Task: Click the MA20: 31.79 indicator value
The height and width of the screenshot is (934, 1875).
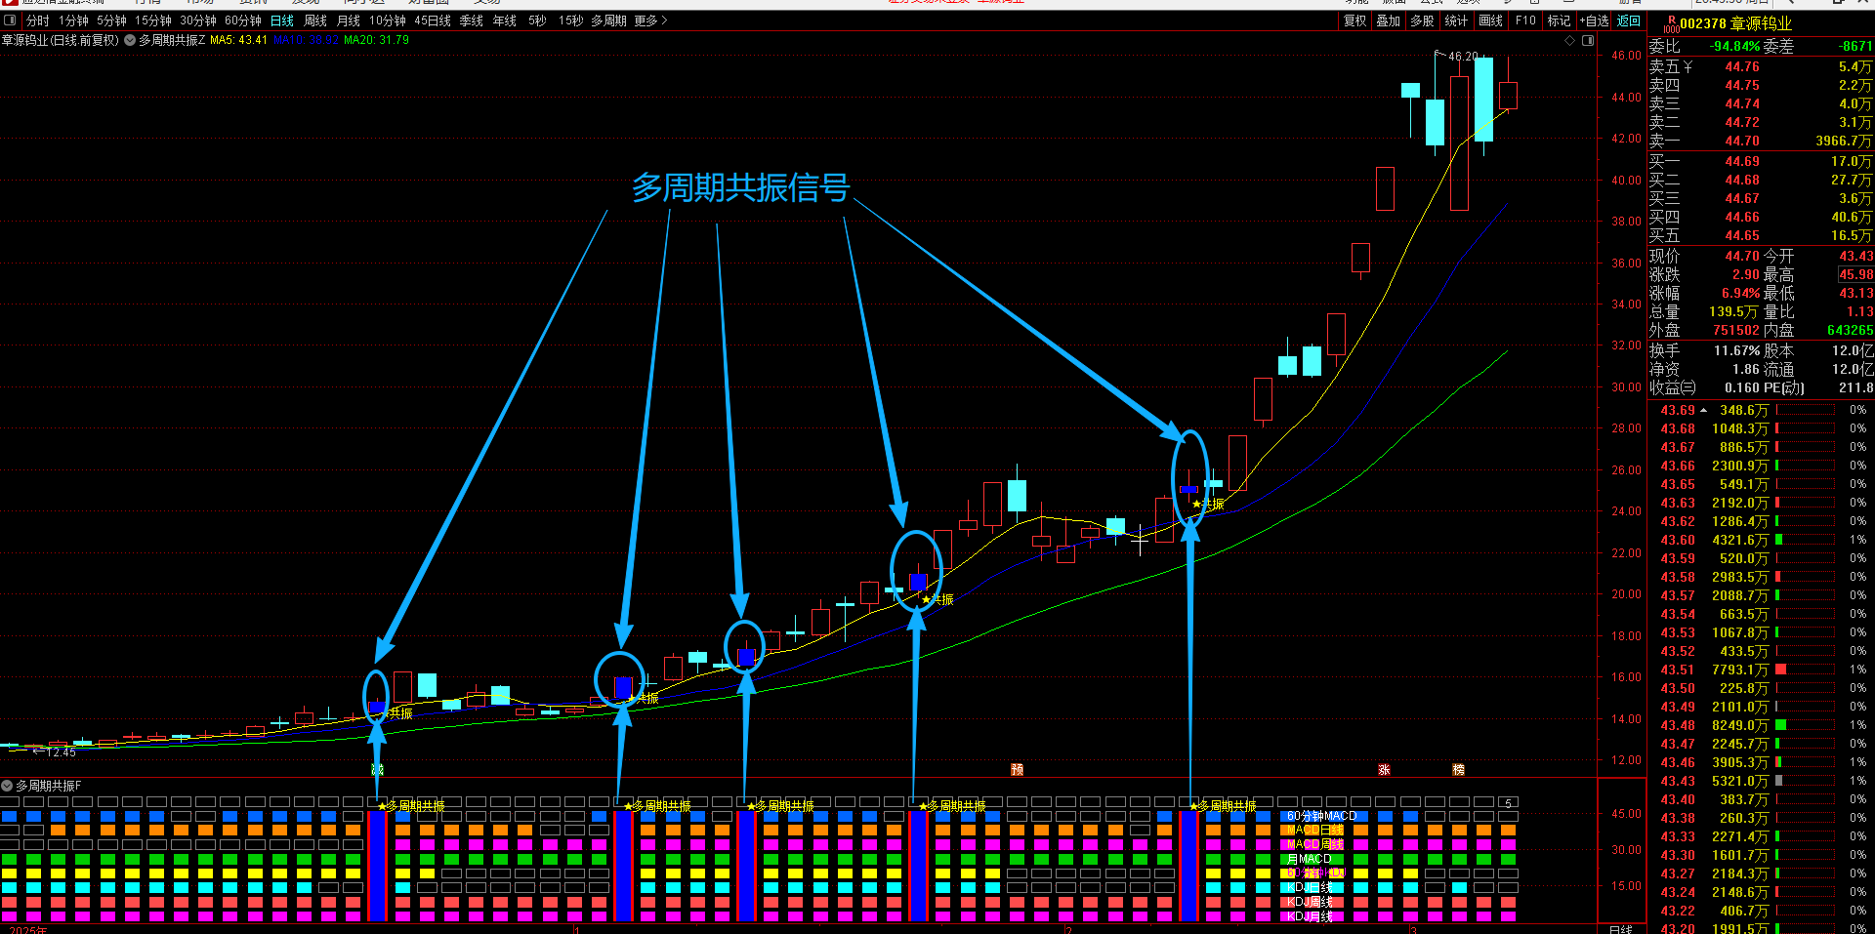Action: 377,40
